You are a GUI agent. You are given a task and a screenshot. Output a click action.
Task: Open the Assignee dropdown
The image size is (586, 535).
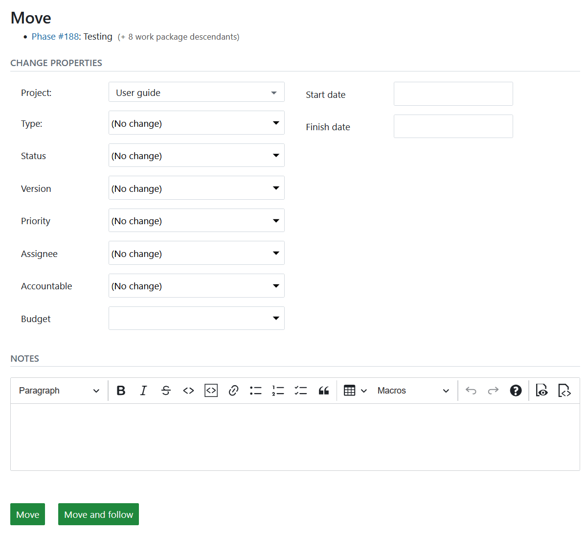(x=196, y=253)
